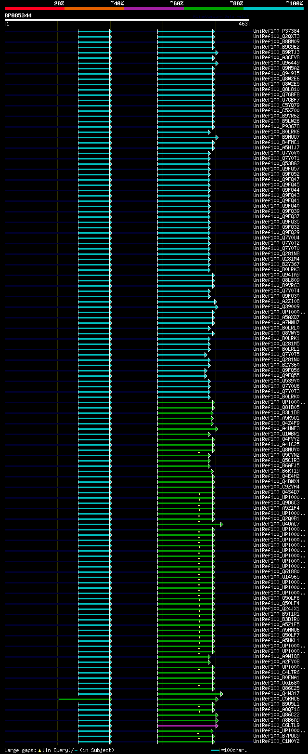
Task: Select the UniRef100_Q9M5A2 label
Action: click(276, 68)
